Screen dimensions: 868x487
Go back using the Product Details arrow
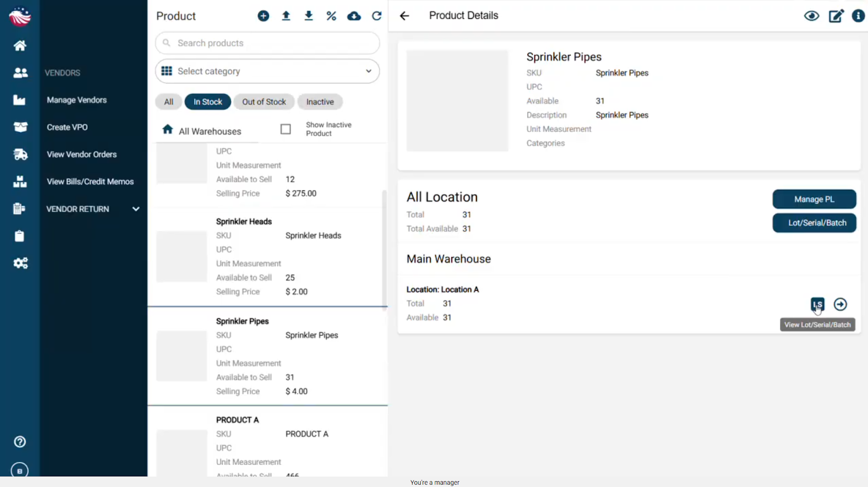point(405,16)
